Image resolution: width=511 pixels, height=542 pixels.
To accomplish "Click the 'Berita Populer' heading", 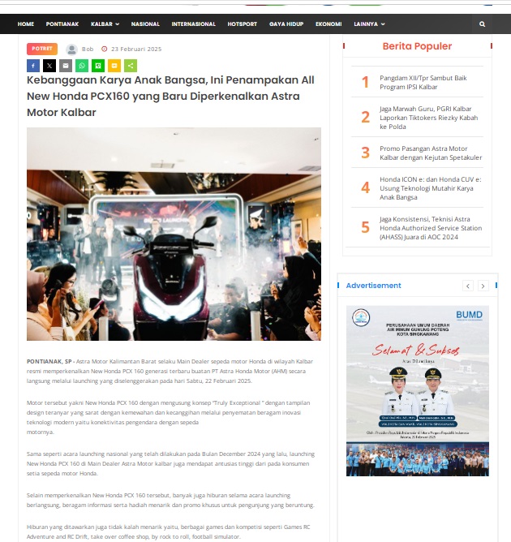I will (417, 46).
